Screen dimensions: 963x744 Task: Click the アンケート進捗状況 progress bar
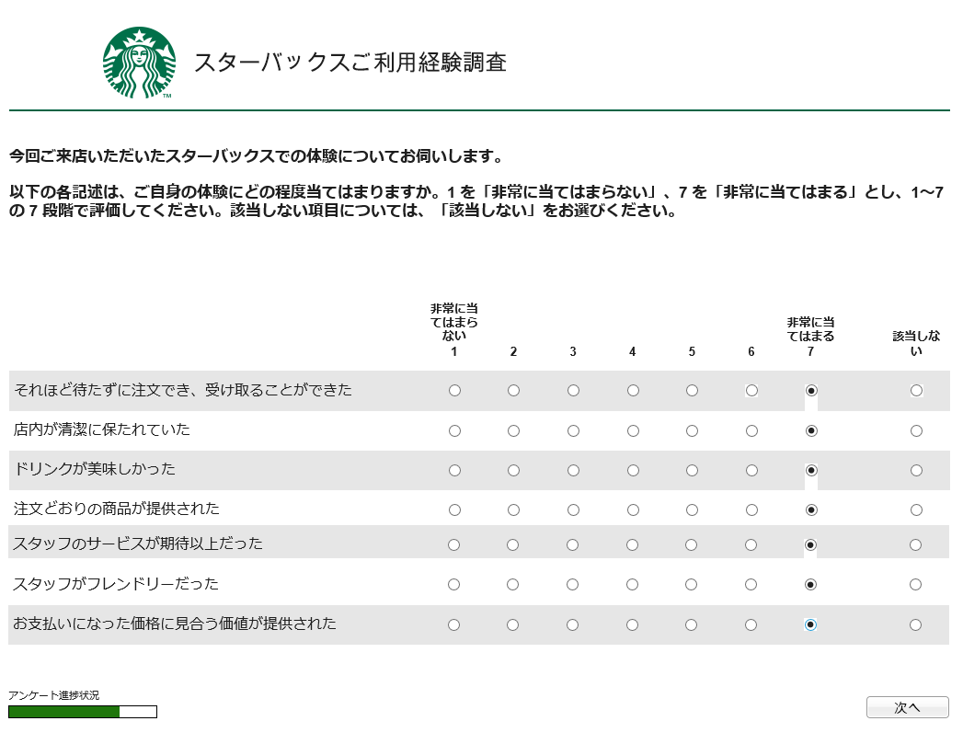point(83,712)
